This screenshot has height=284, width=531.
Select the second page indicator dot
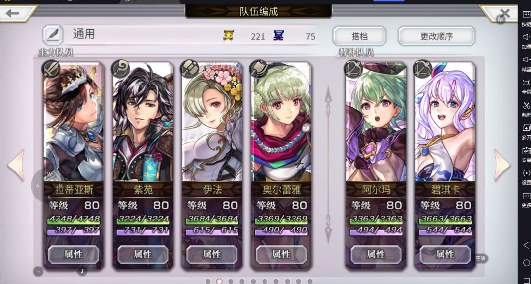coord(219,281)
